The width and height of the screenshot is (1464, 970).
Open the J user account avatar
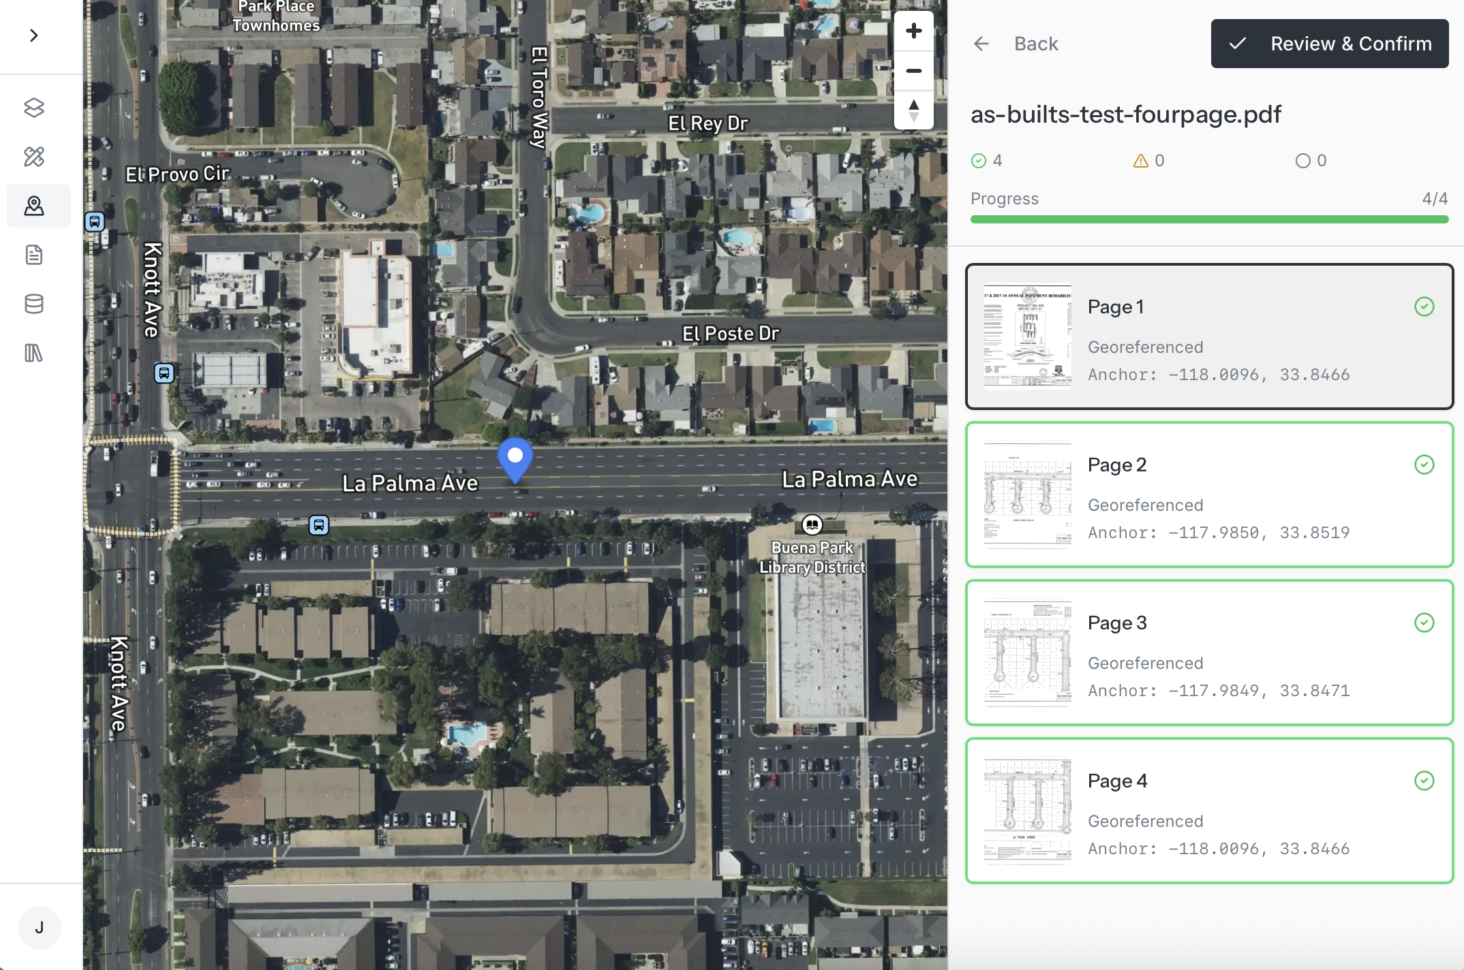40,927
